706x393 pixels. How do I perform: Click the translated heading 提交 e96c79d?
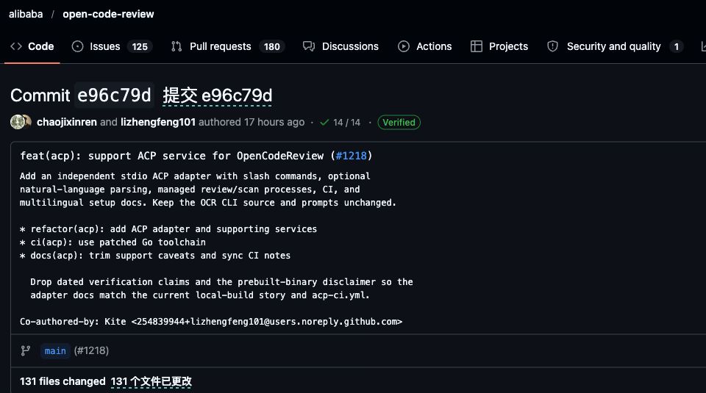point(218,95)
